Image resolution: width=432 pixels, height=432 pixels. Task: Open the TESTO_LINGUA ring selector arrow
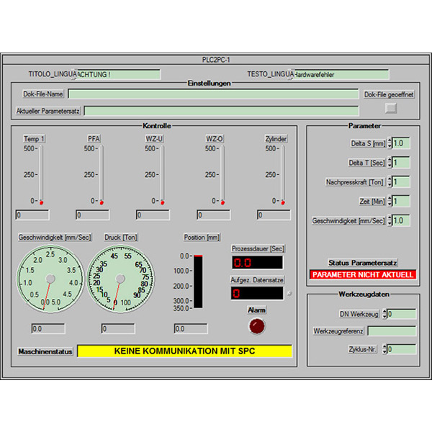tap(291, 74)
